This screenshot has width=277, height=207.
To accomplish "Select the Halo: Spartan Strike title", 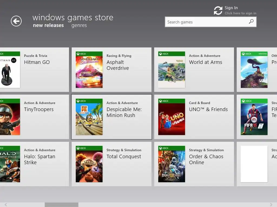I will 39,160.
